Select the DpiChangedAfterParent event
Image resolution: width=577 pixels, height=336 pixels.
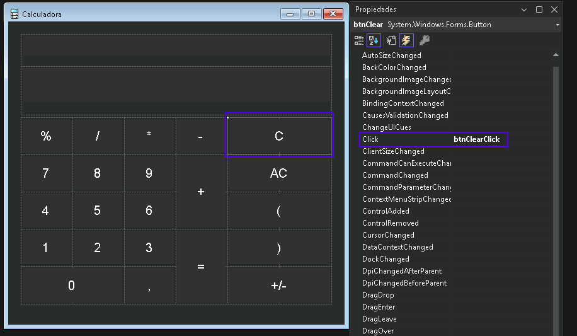click(x=402, y=271)
